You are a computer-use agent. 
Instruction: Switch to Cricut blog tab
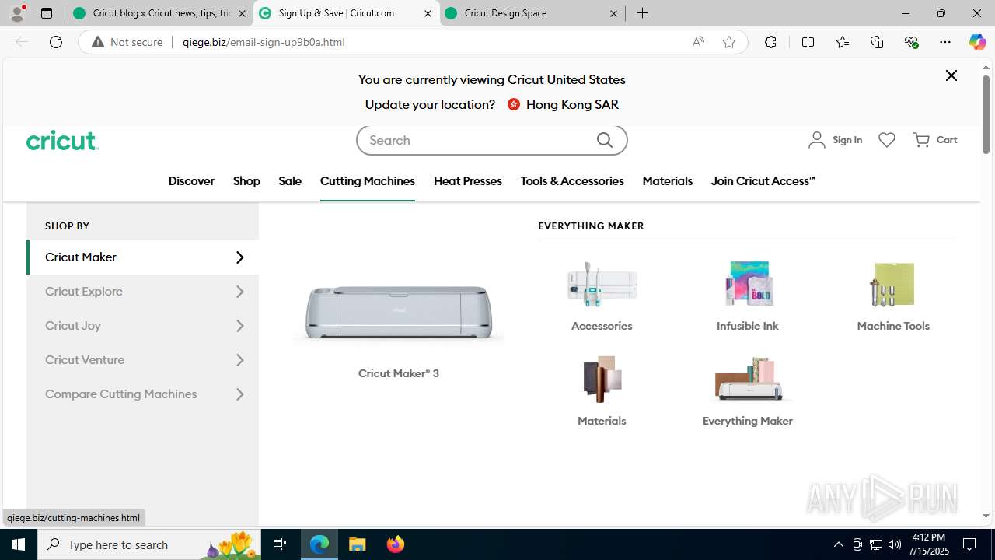[159, 13]
